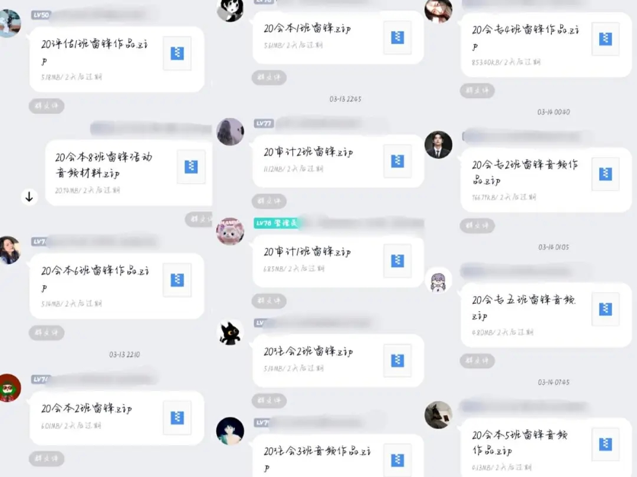Click the zip icon of 20会专五班雷锋音频.zip

(605, 309)
